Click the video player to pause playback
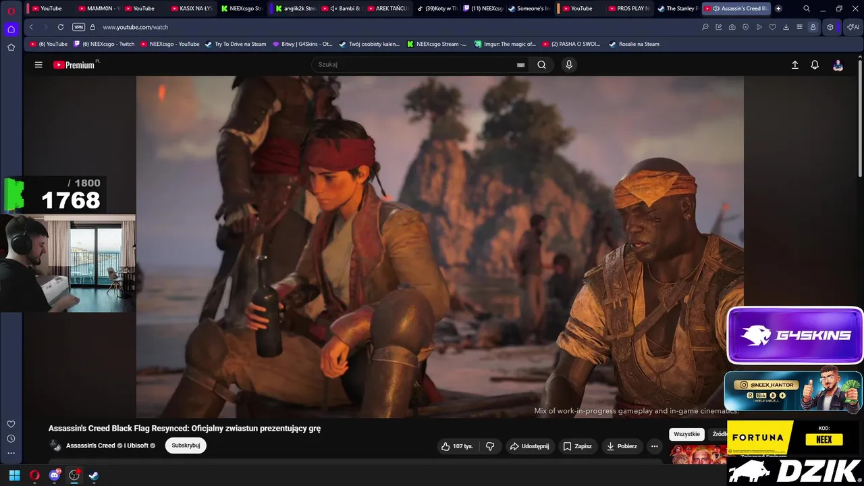Screen dimensions: 864x486 [x=440, y=247]
